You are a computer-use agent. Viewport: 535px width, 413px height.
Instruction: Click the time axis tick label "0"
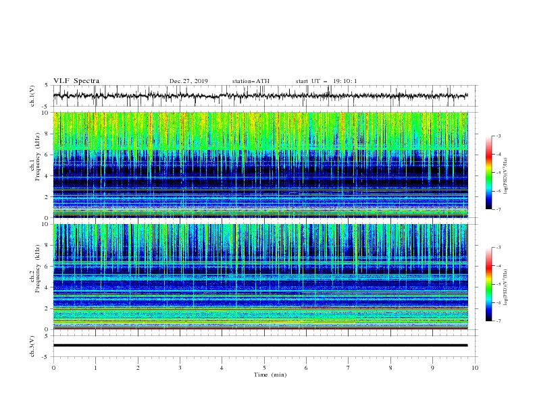click(x=53, y=368)
